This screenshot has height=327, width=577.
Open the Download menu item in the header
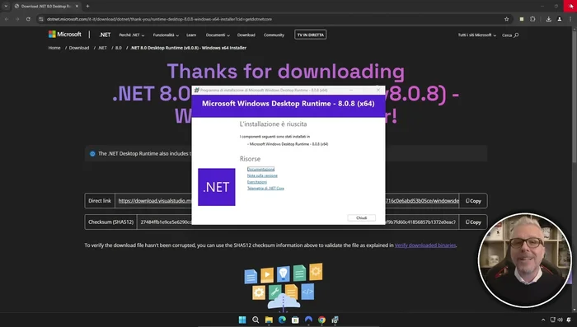tap(246, 35)
